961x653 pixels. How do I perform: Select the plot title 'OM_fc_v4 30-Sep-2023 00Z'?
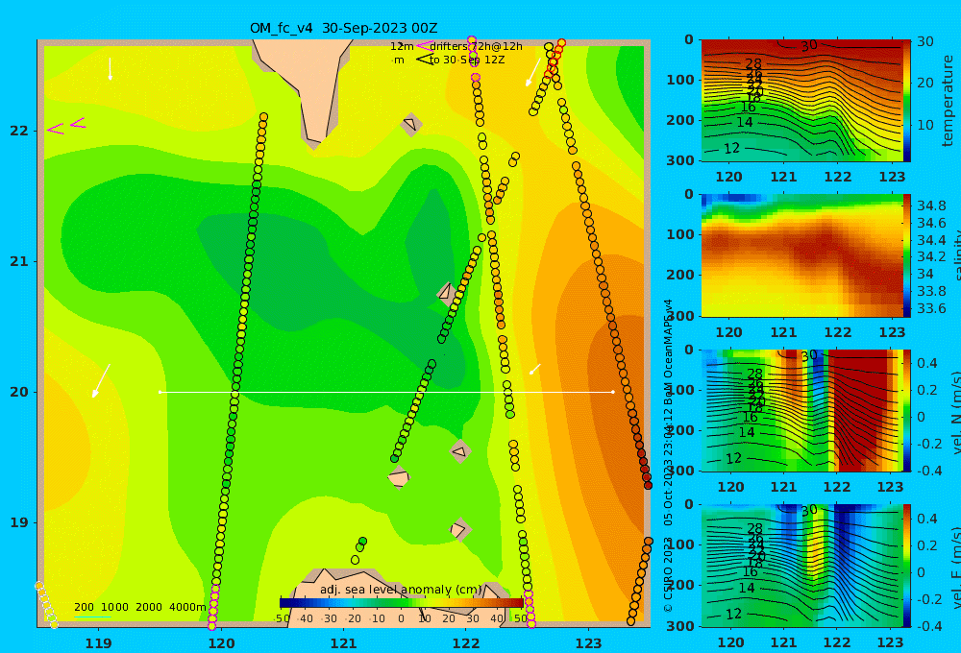pyautogui.click(x=343, y=28)
